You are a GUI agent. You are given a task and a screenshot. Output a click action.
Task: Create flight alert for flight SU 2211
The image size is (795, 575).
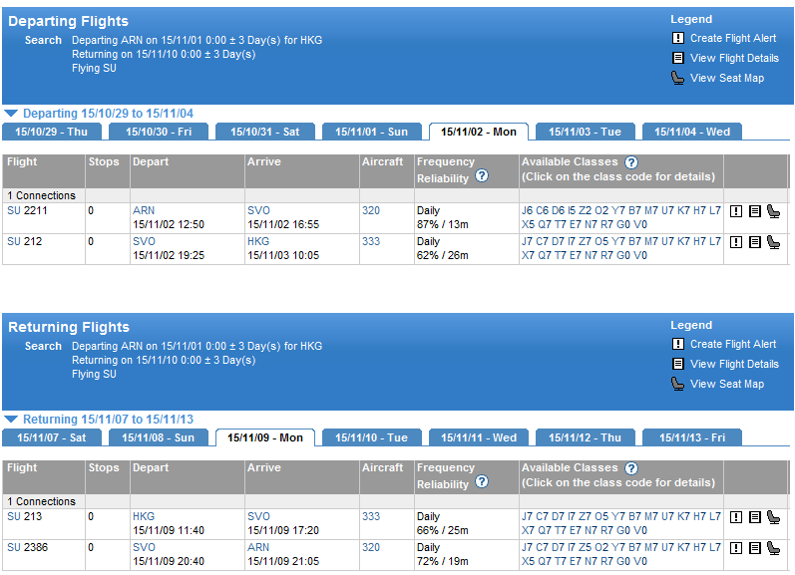(x=735, y=211)
